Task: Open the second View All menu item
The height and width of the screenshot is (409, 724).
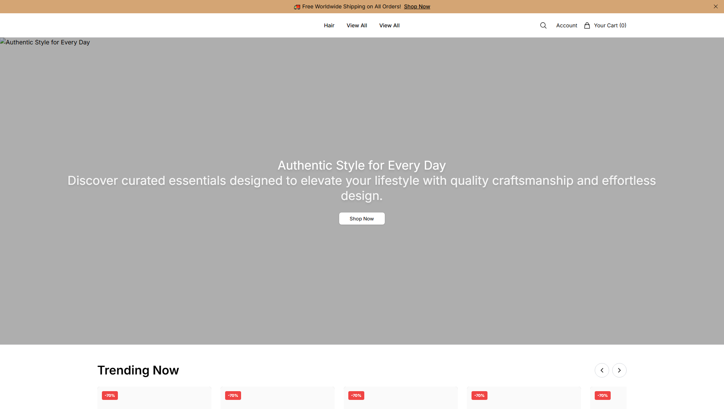Action: (389, 25)
